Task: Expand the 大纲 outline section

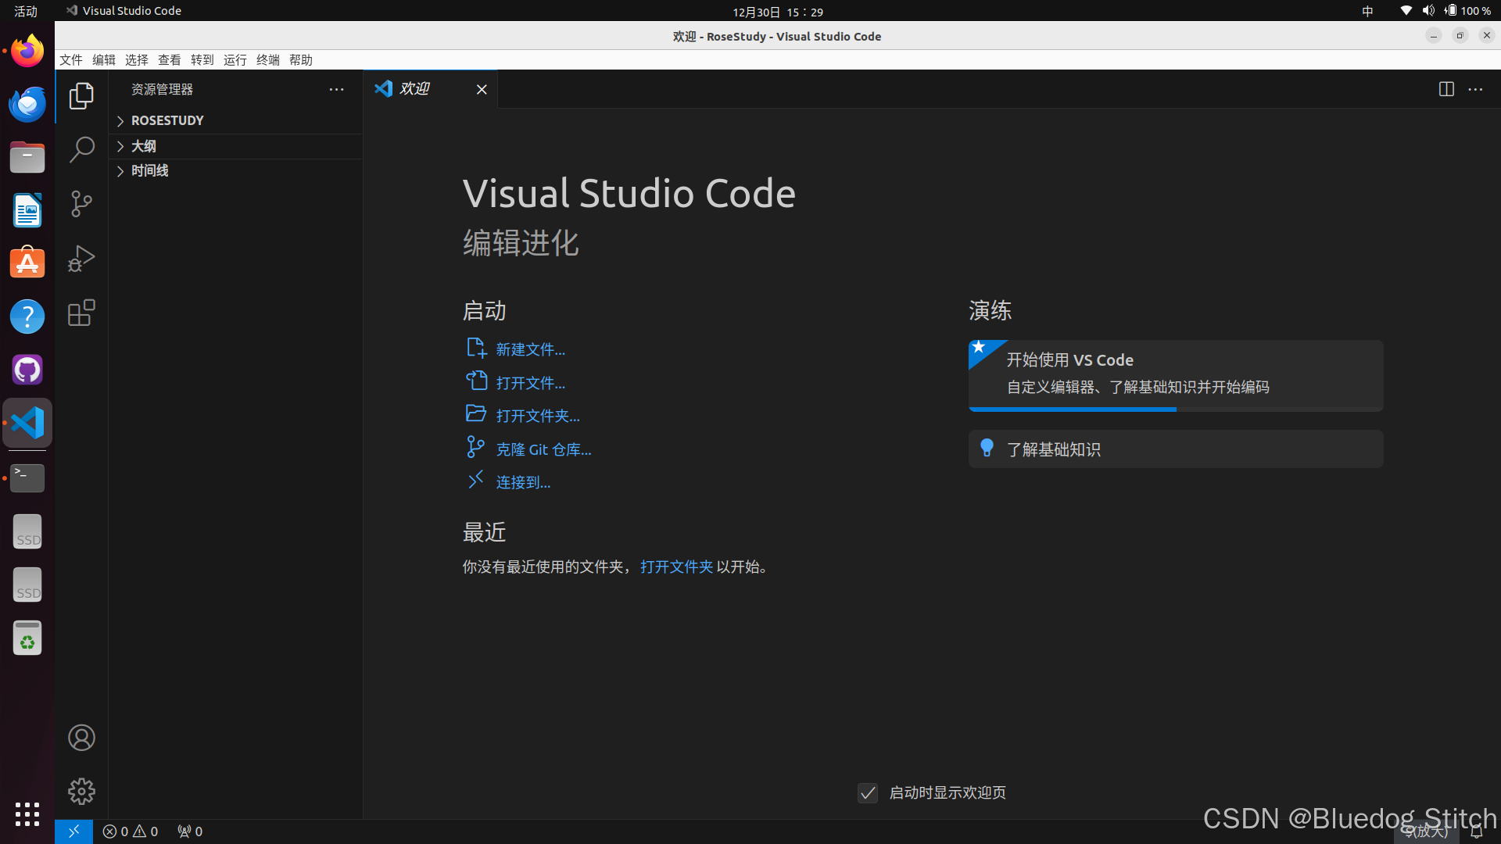Action: click(144, 146)
